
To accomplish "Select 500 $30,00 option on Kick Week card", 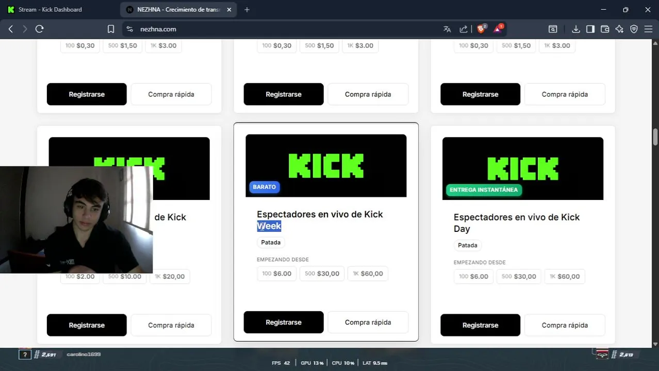I will [322, 274].
